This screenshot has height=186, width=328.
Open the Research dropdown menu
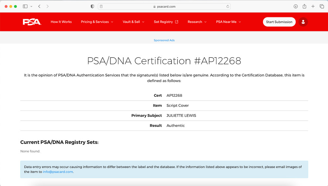[x=197, y=22]
